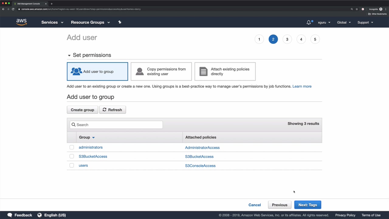Click the single user silhouette icon
Screen dimensions: 389x219
(139, 71)
